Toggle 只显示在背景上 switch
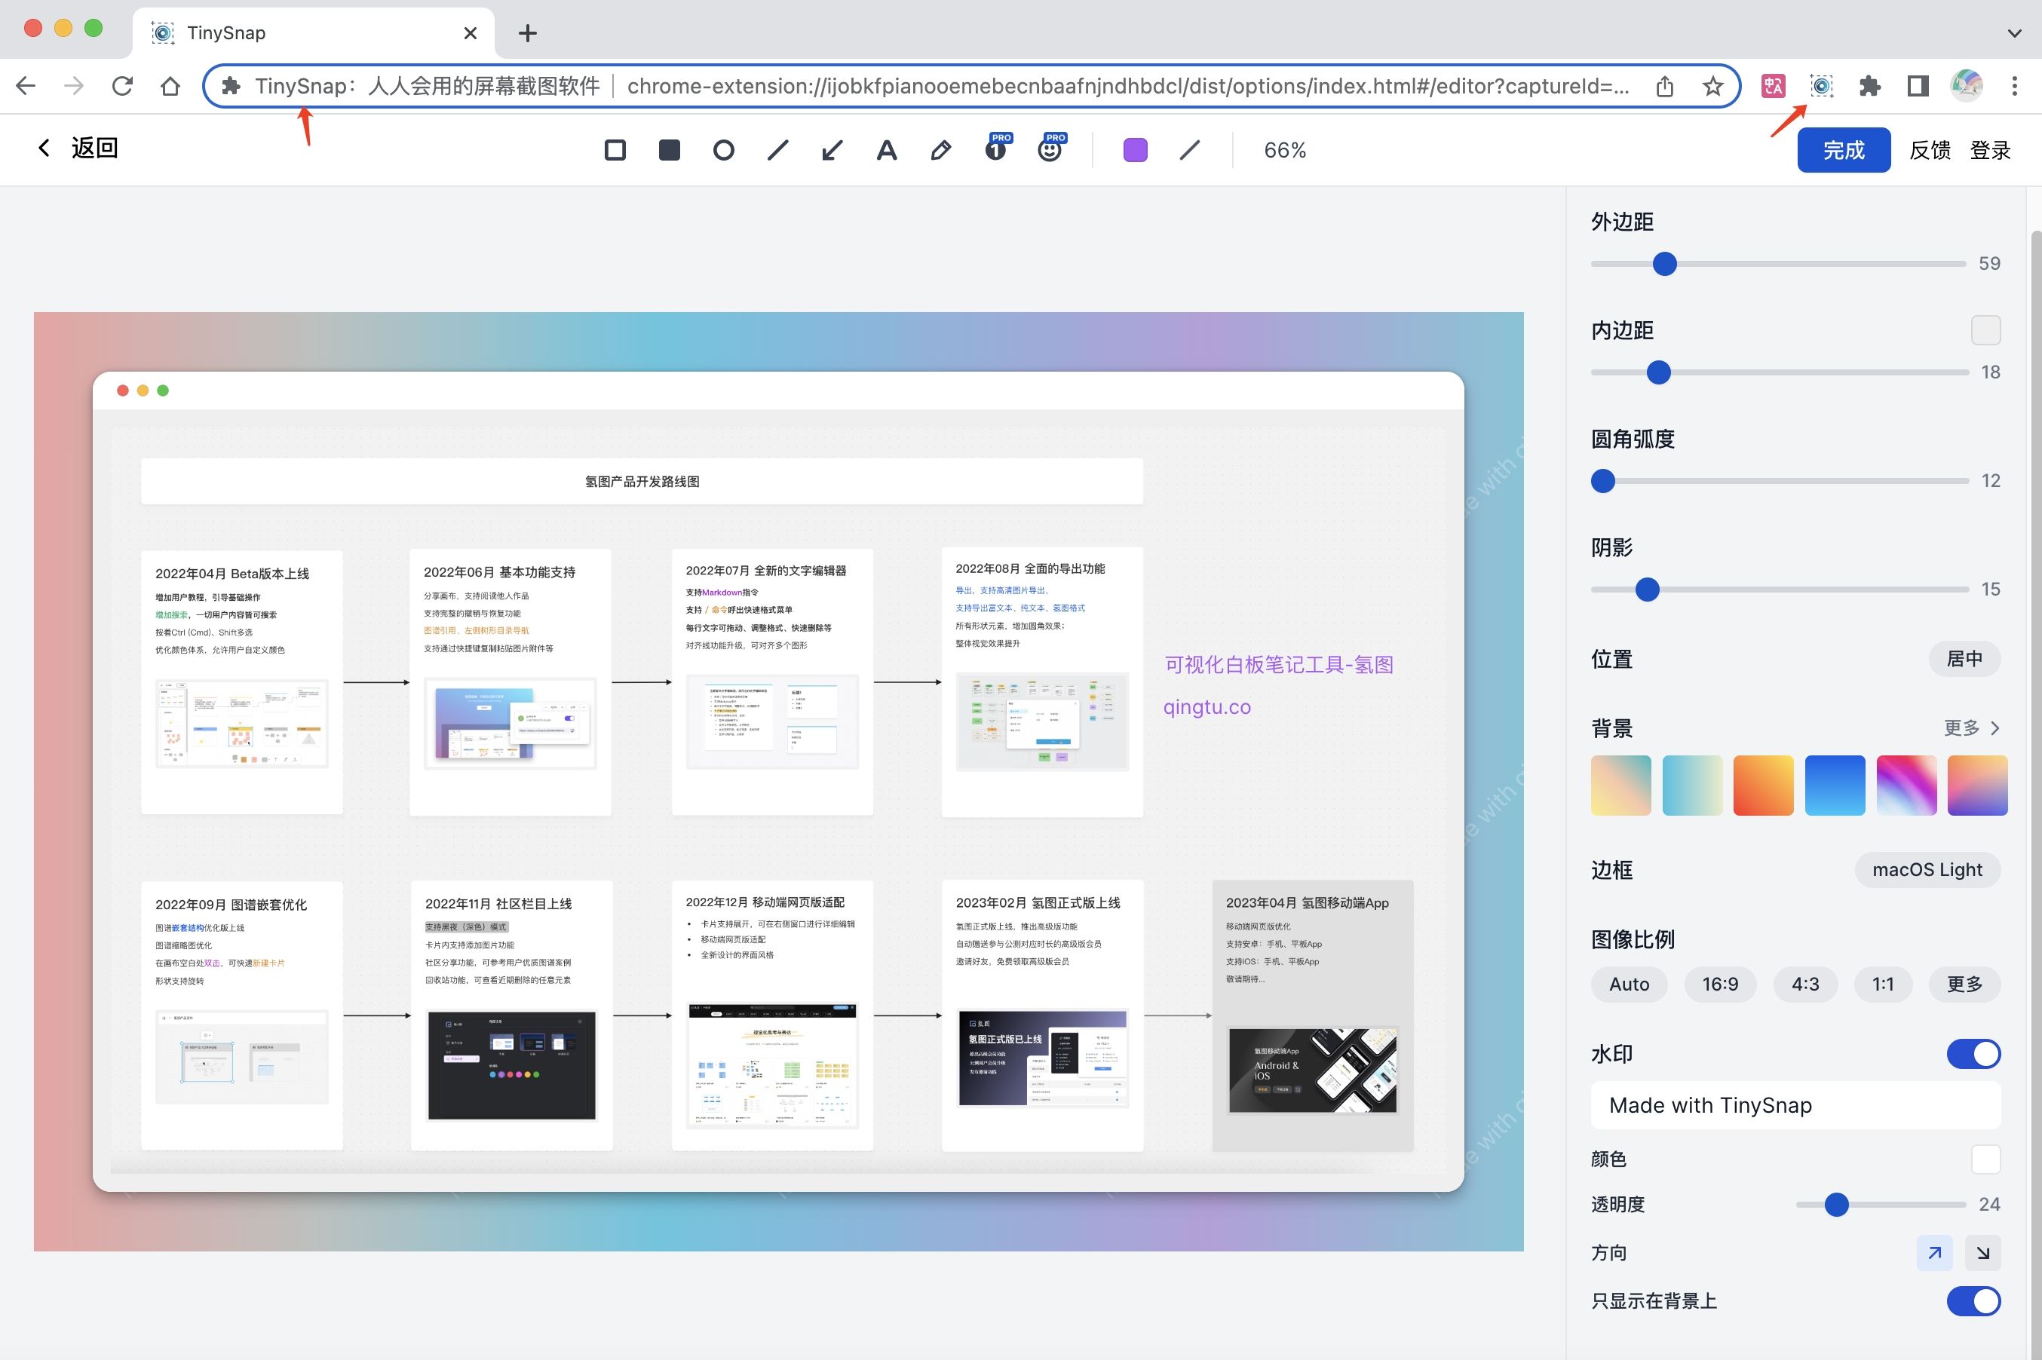The image size is (2042, 1360). coord(1973,1301)
